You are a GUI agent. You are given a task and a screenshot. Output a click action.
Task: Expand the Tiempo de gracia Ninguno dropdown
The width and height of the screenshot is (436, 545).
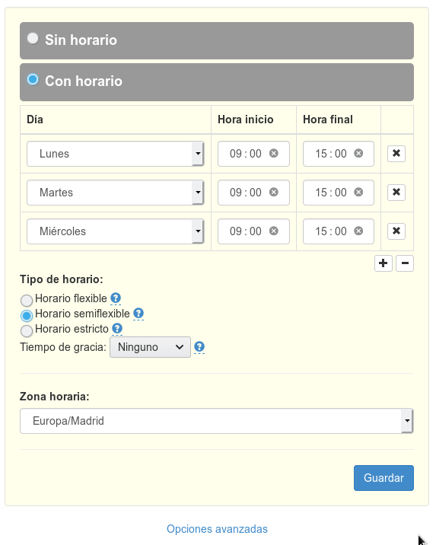(x=150, y=347)
